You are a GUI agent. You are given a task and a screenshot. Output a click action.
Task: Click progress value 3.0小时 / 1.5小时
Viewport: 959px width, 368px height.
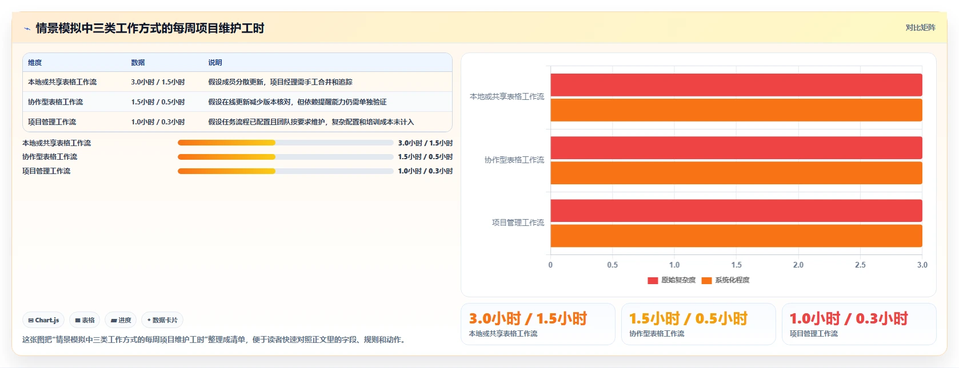click(x=425, y=143)
